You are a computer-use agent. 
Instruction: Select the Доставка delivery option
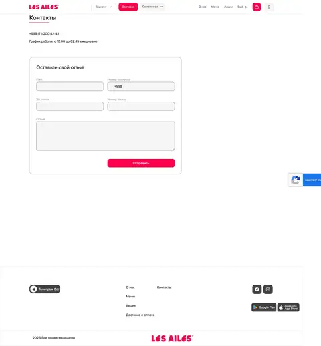coord(128,7)
